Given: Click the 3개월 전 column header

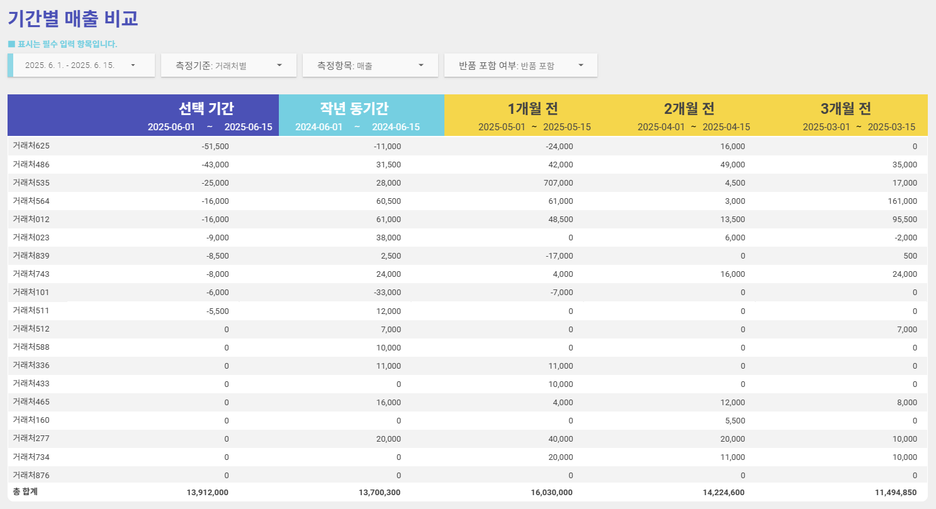Looking at the screenshot, I should tap(845, 108).
